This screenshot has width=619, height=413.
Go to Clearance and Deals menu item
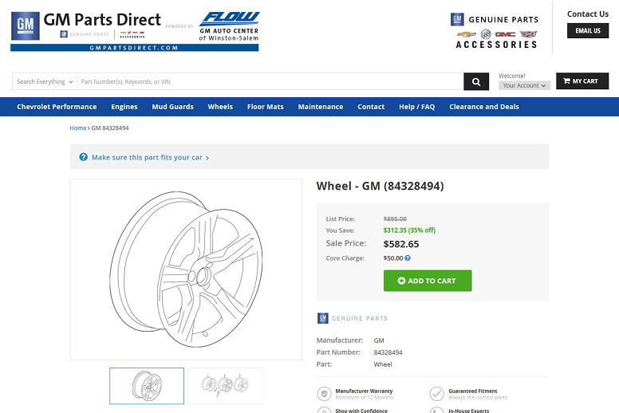[x=483, y=107]
